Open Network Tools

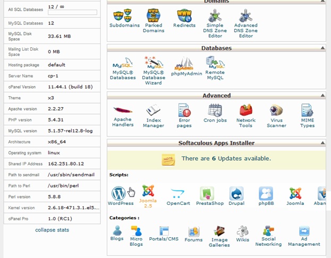point(245,116)
